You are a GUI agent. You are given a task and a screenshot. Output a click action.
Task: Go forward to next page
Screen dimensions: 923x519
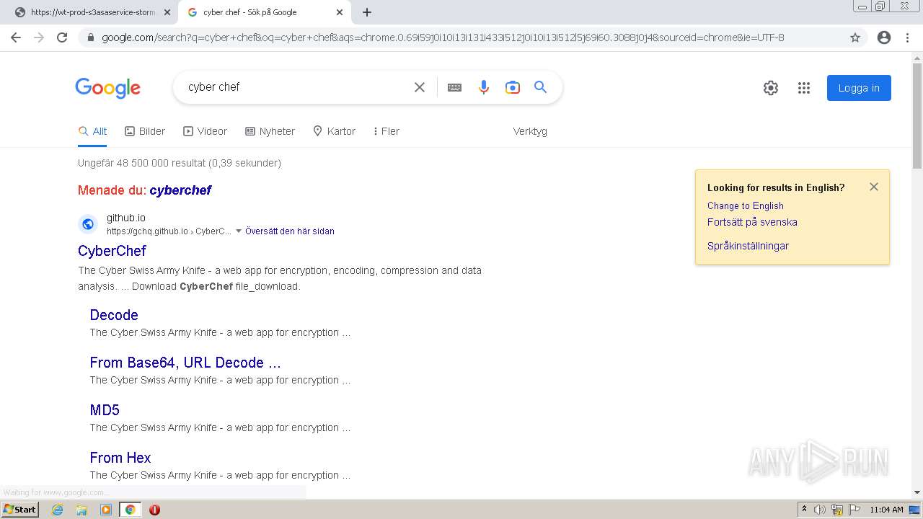click(x=39, y=37)
